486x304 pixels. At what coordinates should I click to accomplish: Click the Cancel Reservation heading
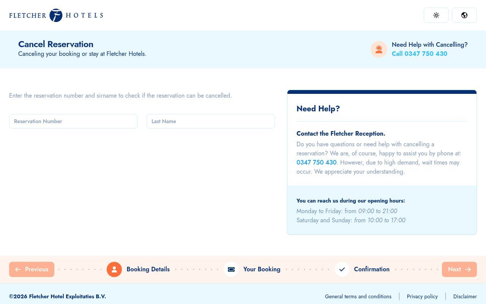pos(56,44)
